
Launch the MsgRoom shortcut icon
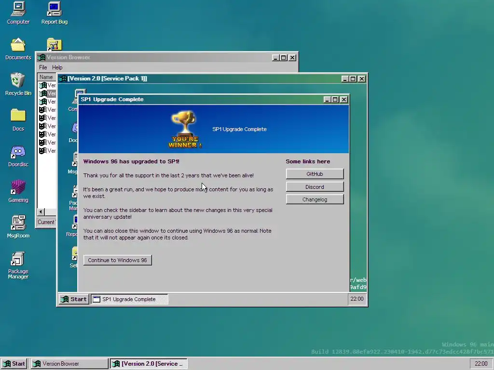tap(18, 226)
